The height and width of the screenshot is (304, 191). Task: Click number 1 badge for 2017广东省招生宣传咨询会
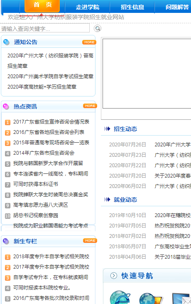pos(7,122)
